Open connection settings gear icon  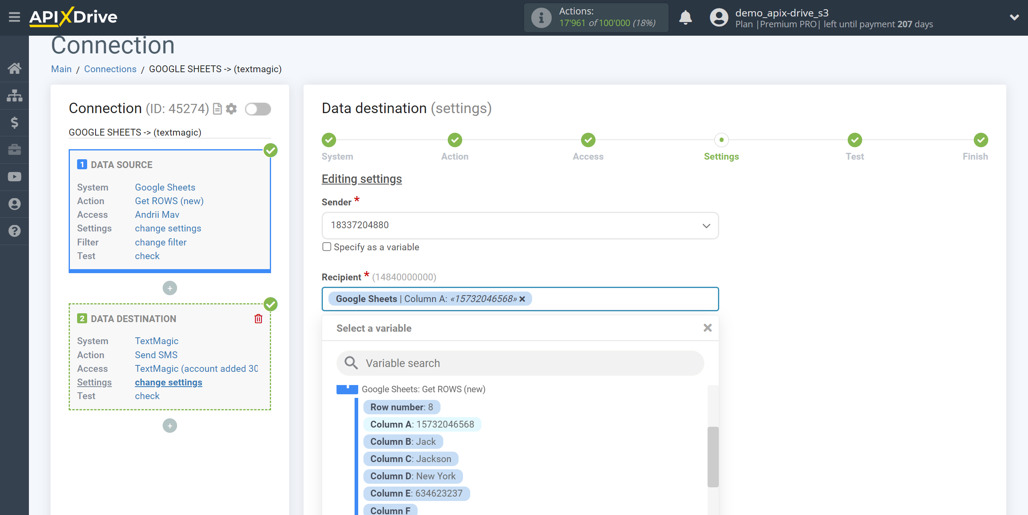pyautogui.click(x=231, y=109)
